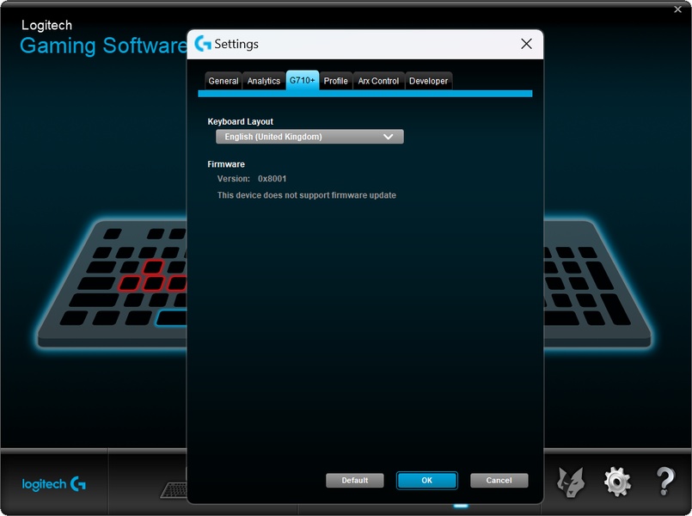This screenshot has width=692, height=516.
Task: Click the Cancel button
Action: click(x=499, y=481)
